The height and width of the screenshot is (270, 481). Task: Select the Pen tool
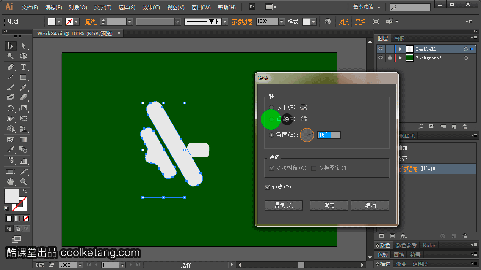(11, 67)
